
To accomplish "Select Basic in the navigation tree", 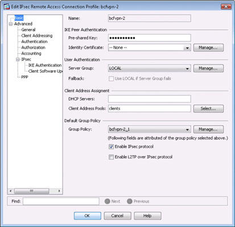I will [x=19, y=18].
